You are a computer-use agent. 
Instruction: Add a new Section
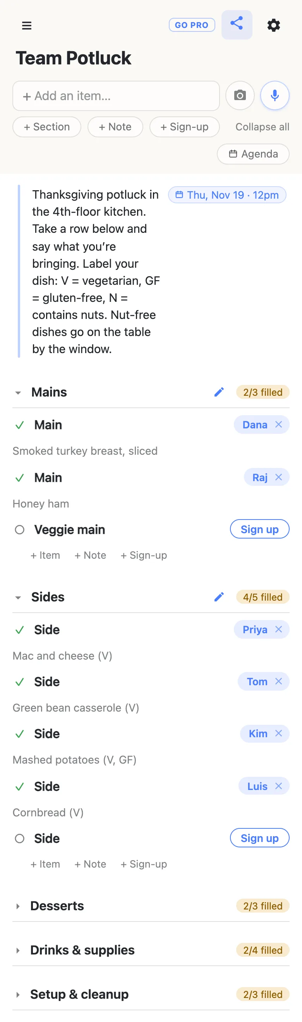[x=47, y=127]
